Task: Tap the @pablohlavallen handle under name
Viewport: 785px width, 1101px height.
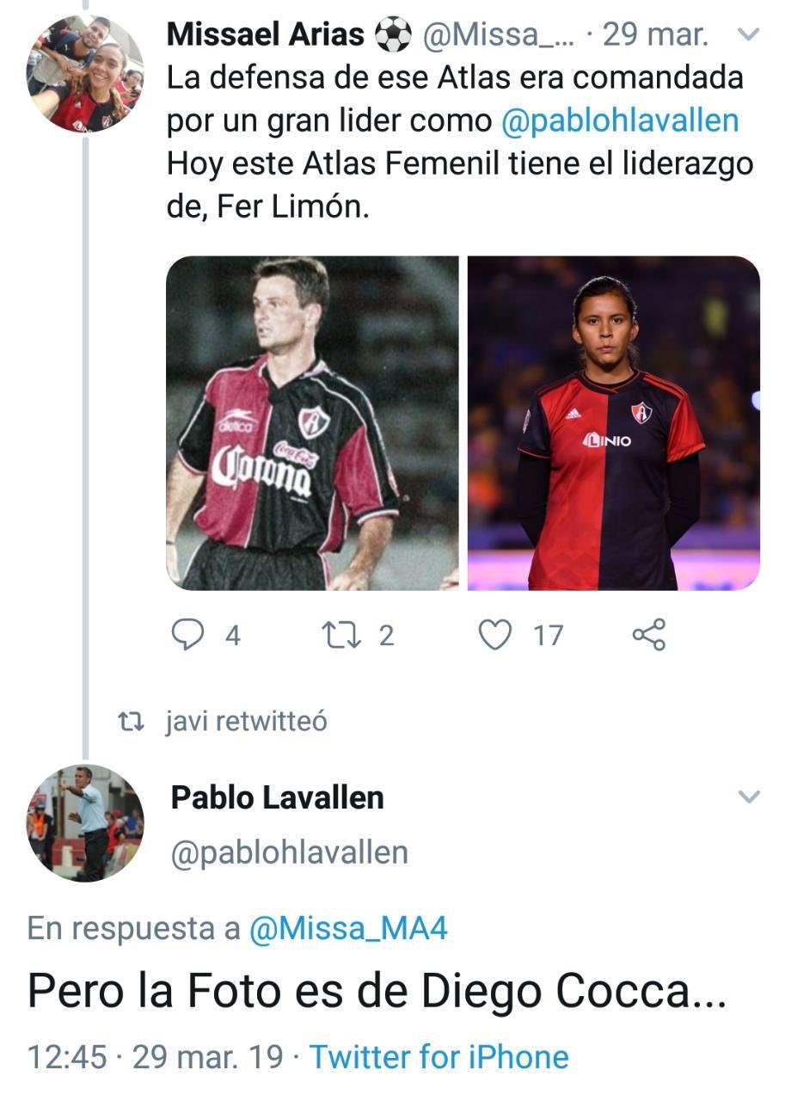Action: (x=289, y=852)
